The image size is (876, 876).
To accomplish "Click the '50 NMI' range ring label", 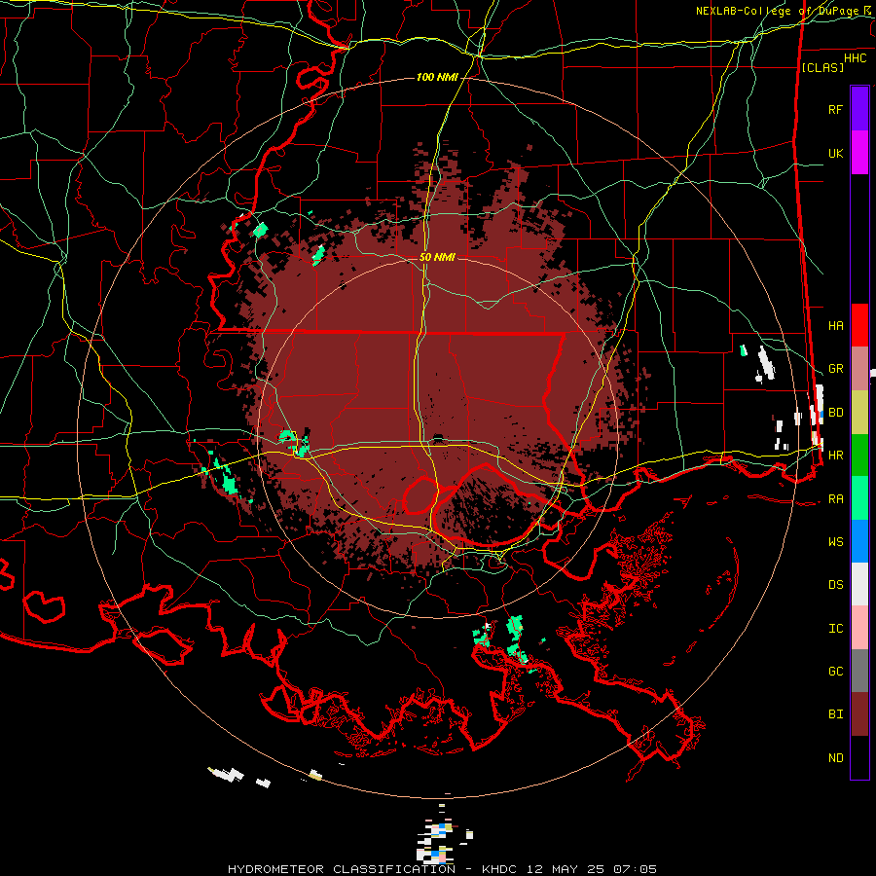I will tap(437, 257).
